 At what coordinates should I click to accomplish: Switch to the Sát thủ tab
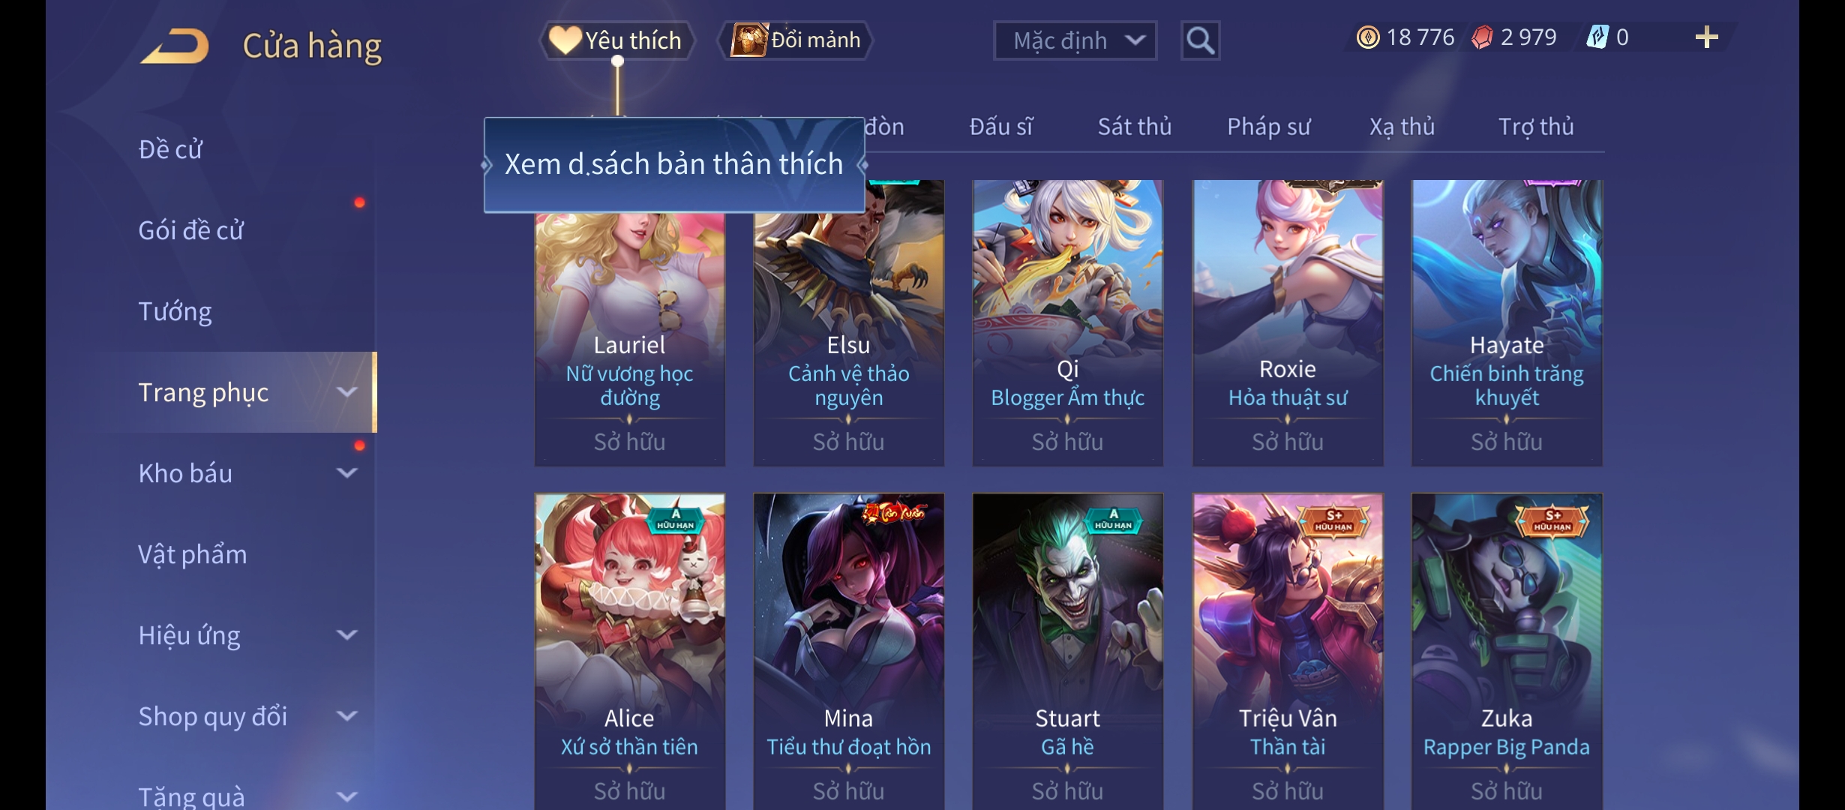tap(1134, 127)
